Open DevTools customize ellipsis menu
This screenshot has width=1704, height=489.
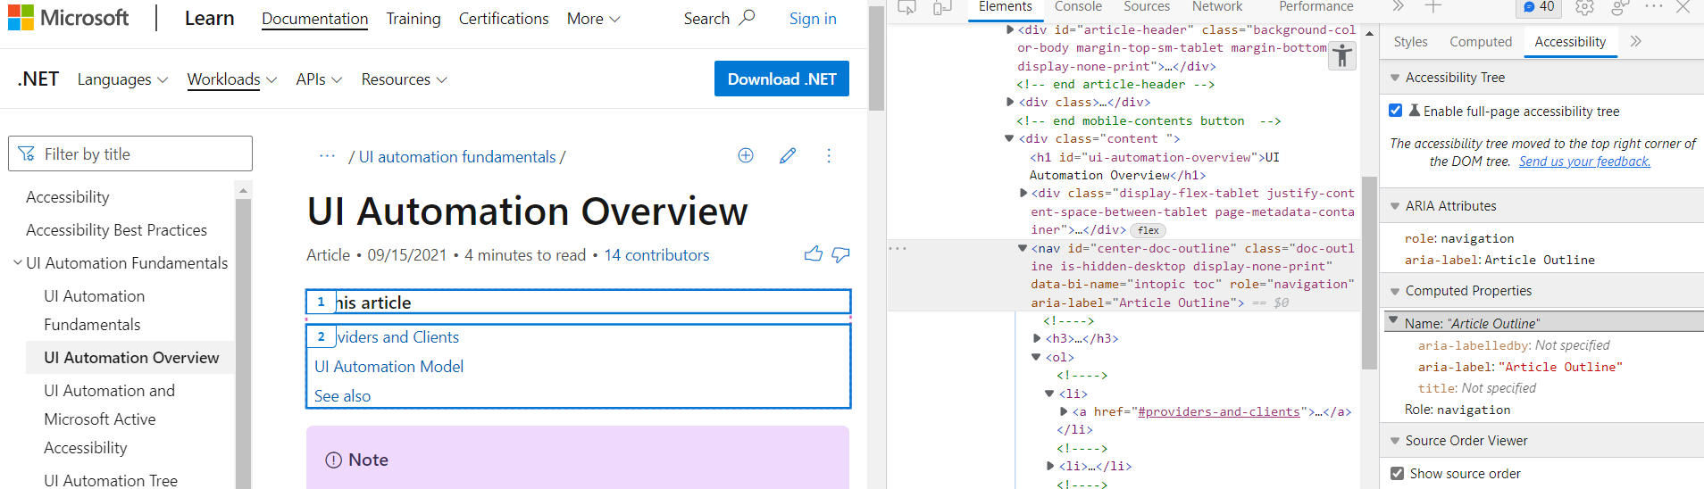(x=1654, y=7)
